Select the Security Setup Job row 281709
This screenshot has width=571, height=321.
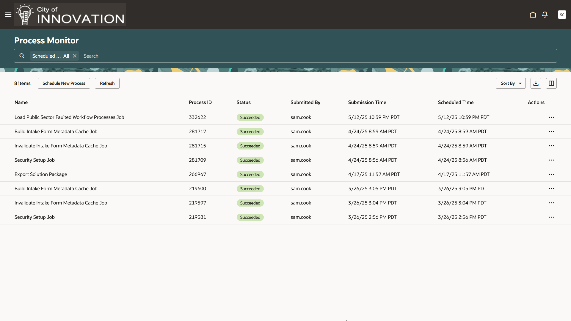[34, 160]
